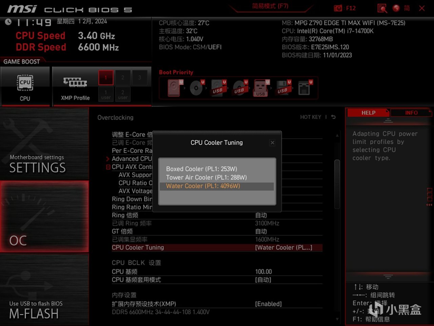Image resolution: width=434 pixels, height=326 pixels.
Task: Select the hard drive in Boot Priority
Action: coord(173,88)
